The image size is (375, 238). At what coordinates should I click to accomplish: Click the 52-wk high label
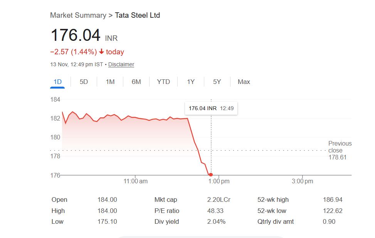coord(273,199)
